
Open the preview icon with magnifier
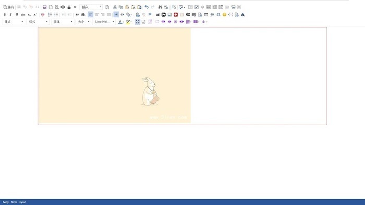[57, 7]
